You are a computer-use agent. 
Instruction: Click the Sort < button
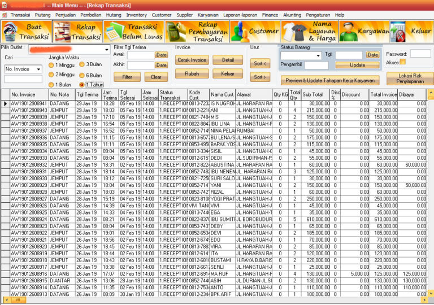point(260,63)
